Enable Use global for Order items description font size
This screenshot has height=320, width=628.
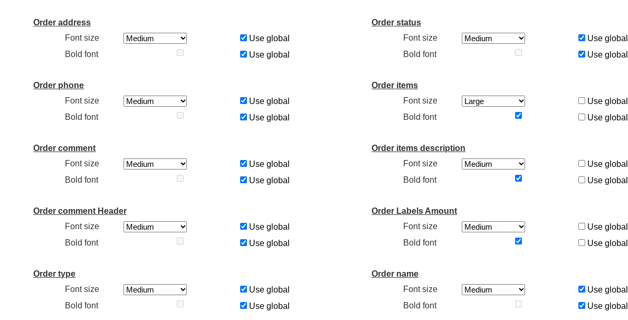[582, 164]
